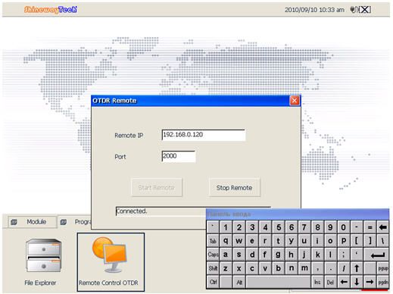Image resolution: width=393 pixels, height=294 pixels.
Task: Click the backspace arrow key on keyboard
Action: (x=382, y=227)
